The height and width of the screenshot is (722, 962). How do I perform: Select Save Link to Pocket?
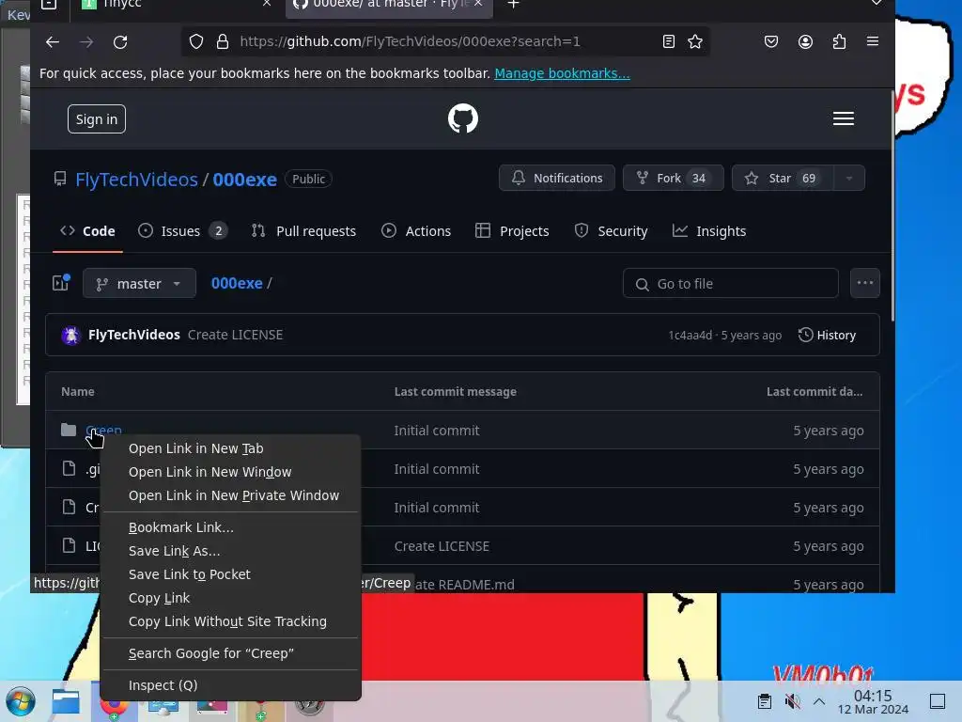coord(230,574)
